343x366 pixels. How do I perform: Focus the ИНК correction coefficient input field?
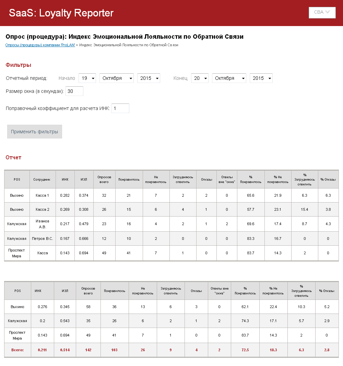[x=120, y=108]
